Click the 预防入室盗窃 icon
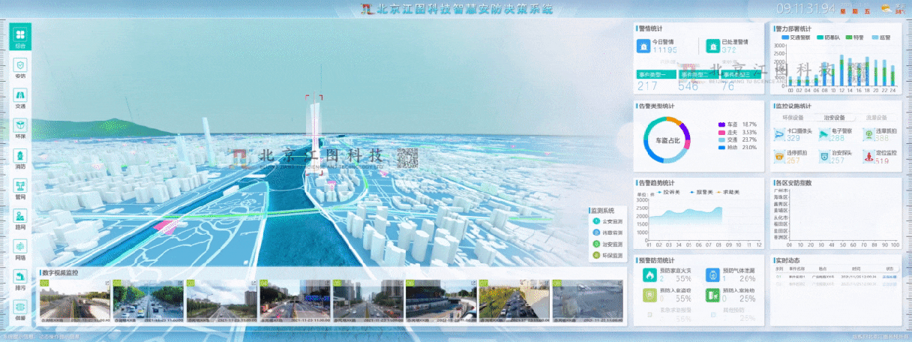 (648, 295)
